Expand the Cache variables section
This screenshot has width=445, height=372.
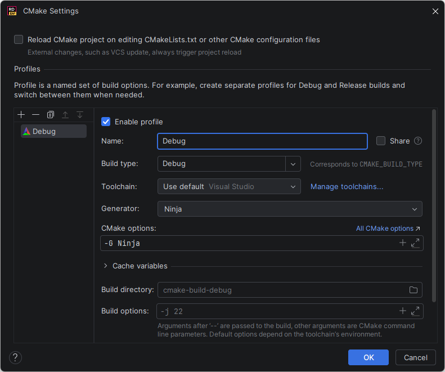coord(106,266)
